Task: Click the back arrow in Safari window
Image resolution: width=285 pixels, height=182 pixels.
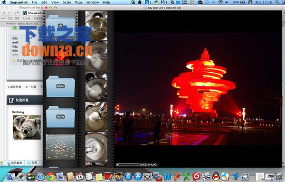Action: (4, 13)
